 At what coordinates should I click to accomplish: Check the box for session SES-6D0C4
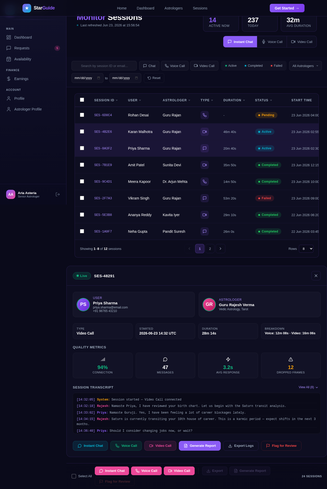click(x=82, y=115)
